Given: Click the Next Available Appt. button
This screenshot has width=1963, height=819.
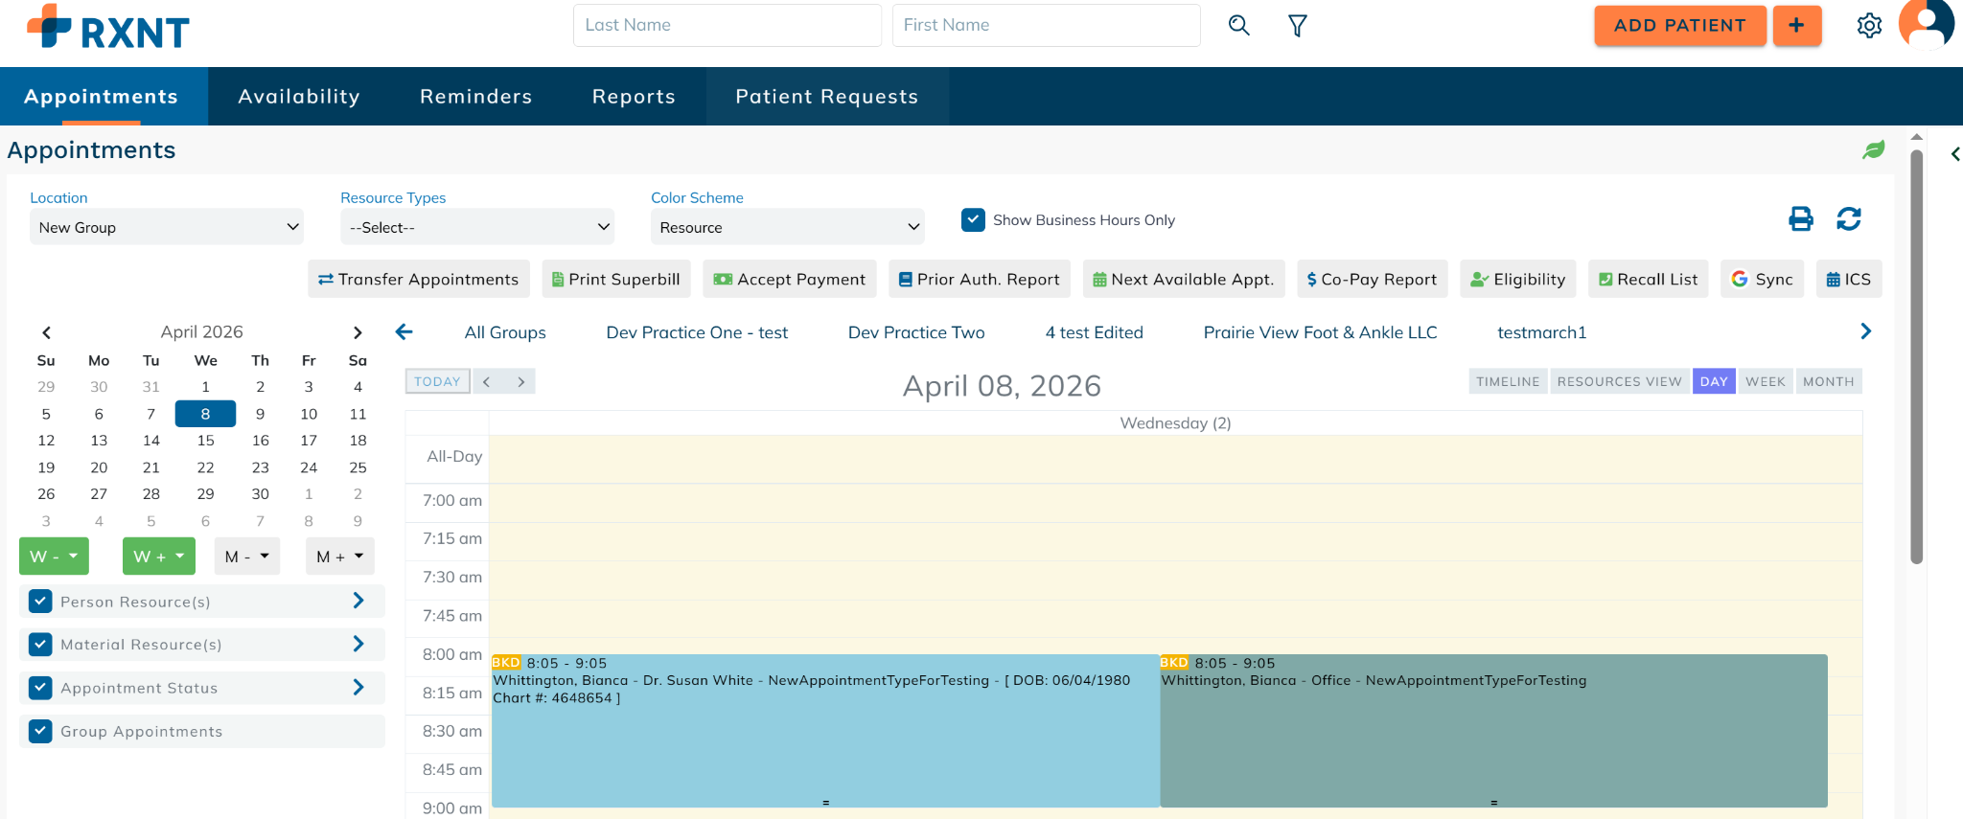Looking at the screenshot, I should [x=1184, y=280].
